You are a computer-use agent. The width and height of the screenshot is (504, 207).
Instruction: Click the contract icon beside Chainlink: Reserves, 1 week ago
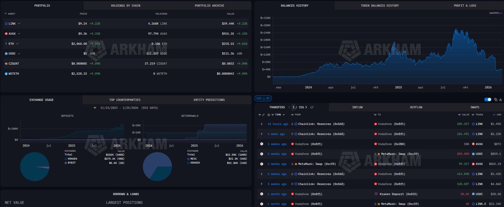[292, 134]
